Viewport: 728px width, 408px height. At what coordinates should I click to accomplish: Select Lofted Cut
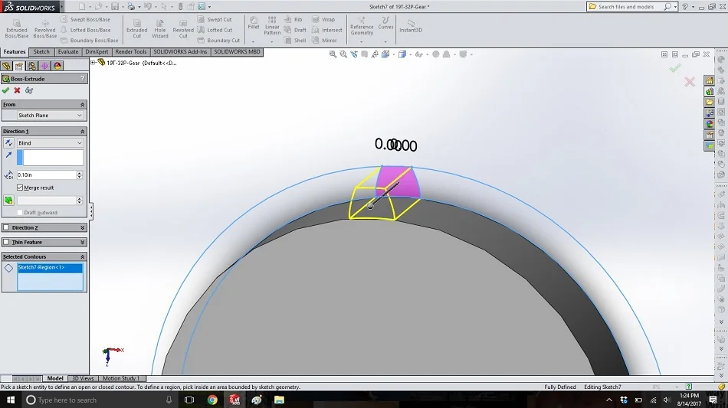(x=215, y=30)
